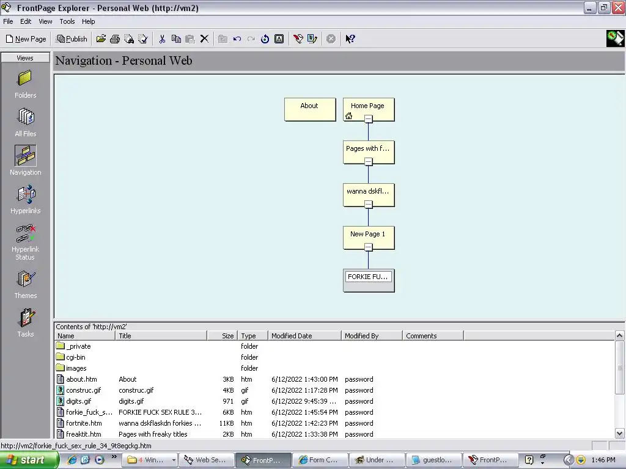This screenshot has height=469, width=626.
Task: Click the file list scrollbar down arrow
Action: coord(619,434)
